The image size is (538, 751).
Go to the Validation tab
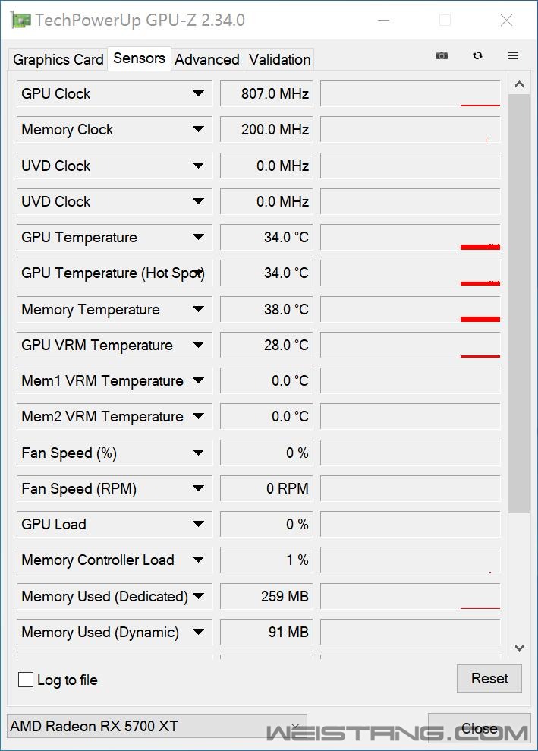(x=279, y=59)
